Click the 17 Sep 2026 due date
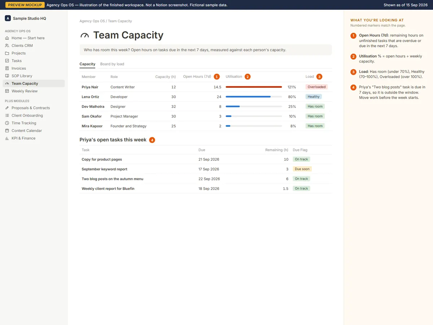This screenshot has height=325, width=433. pos(209,169)
